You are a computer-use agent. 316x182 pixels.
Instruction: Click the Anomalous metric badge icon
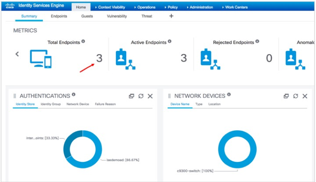(295, 59)
